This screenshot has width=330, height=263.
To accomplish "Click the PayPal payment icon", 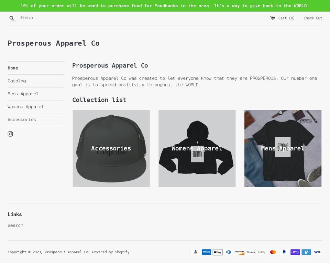I will tap(284, 252).
